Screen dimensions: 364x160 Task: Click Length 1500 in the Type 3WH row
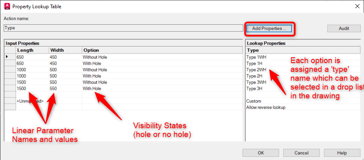tap(33, 82)
